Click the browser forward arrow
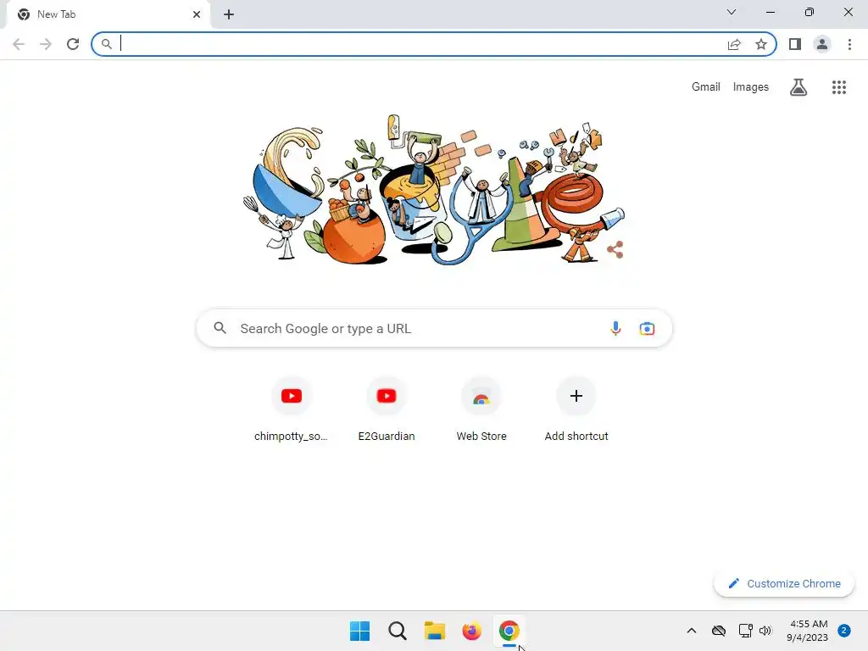Viewport: 868px width, 651px height. (x=46, y=44)
